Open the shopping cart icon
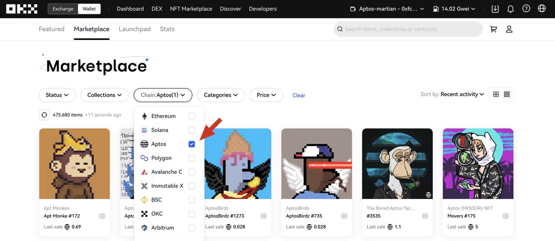 coord(493,29)
